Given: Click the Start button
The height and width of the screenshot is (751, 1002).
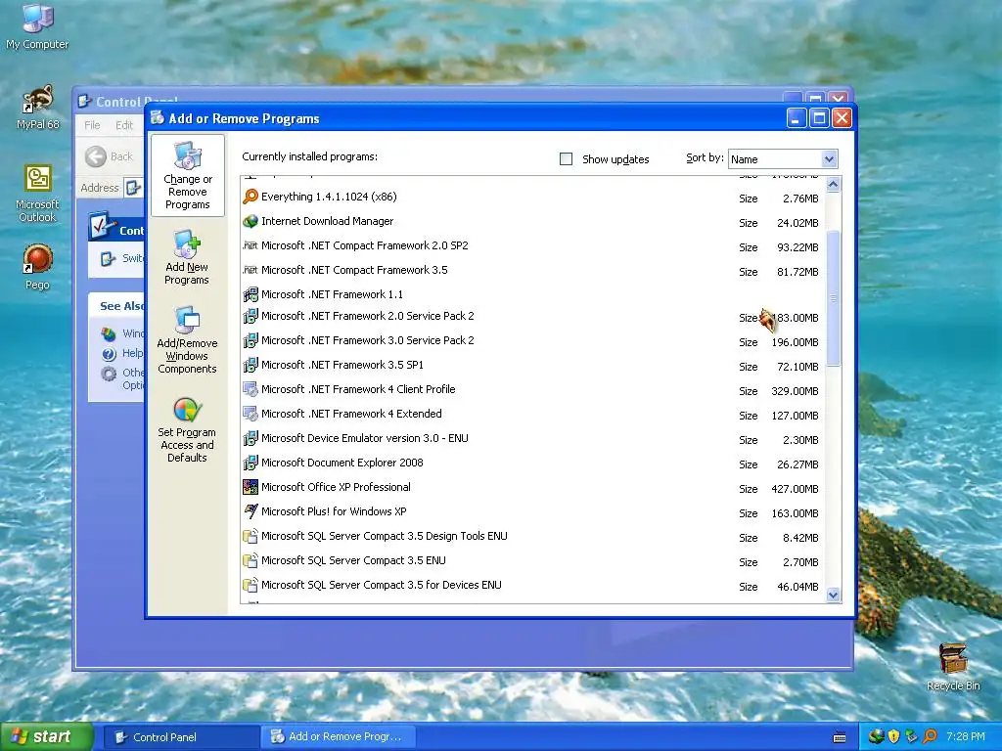Looking at the screenshot, I should click(x=46, y=737).
